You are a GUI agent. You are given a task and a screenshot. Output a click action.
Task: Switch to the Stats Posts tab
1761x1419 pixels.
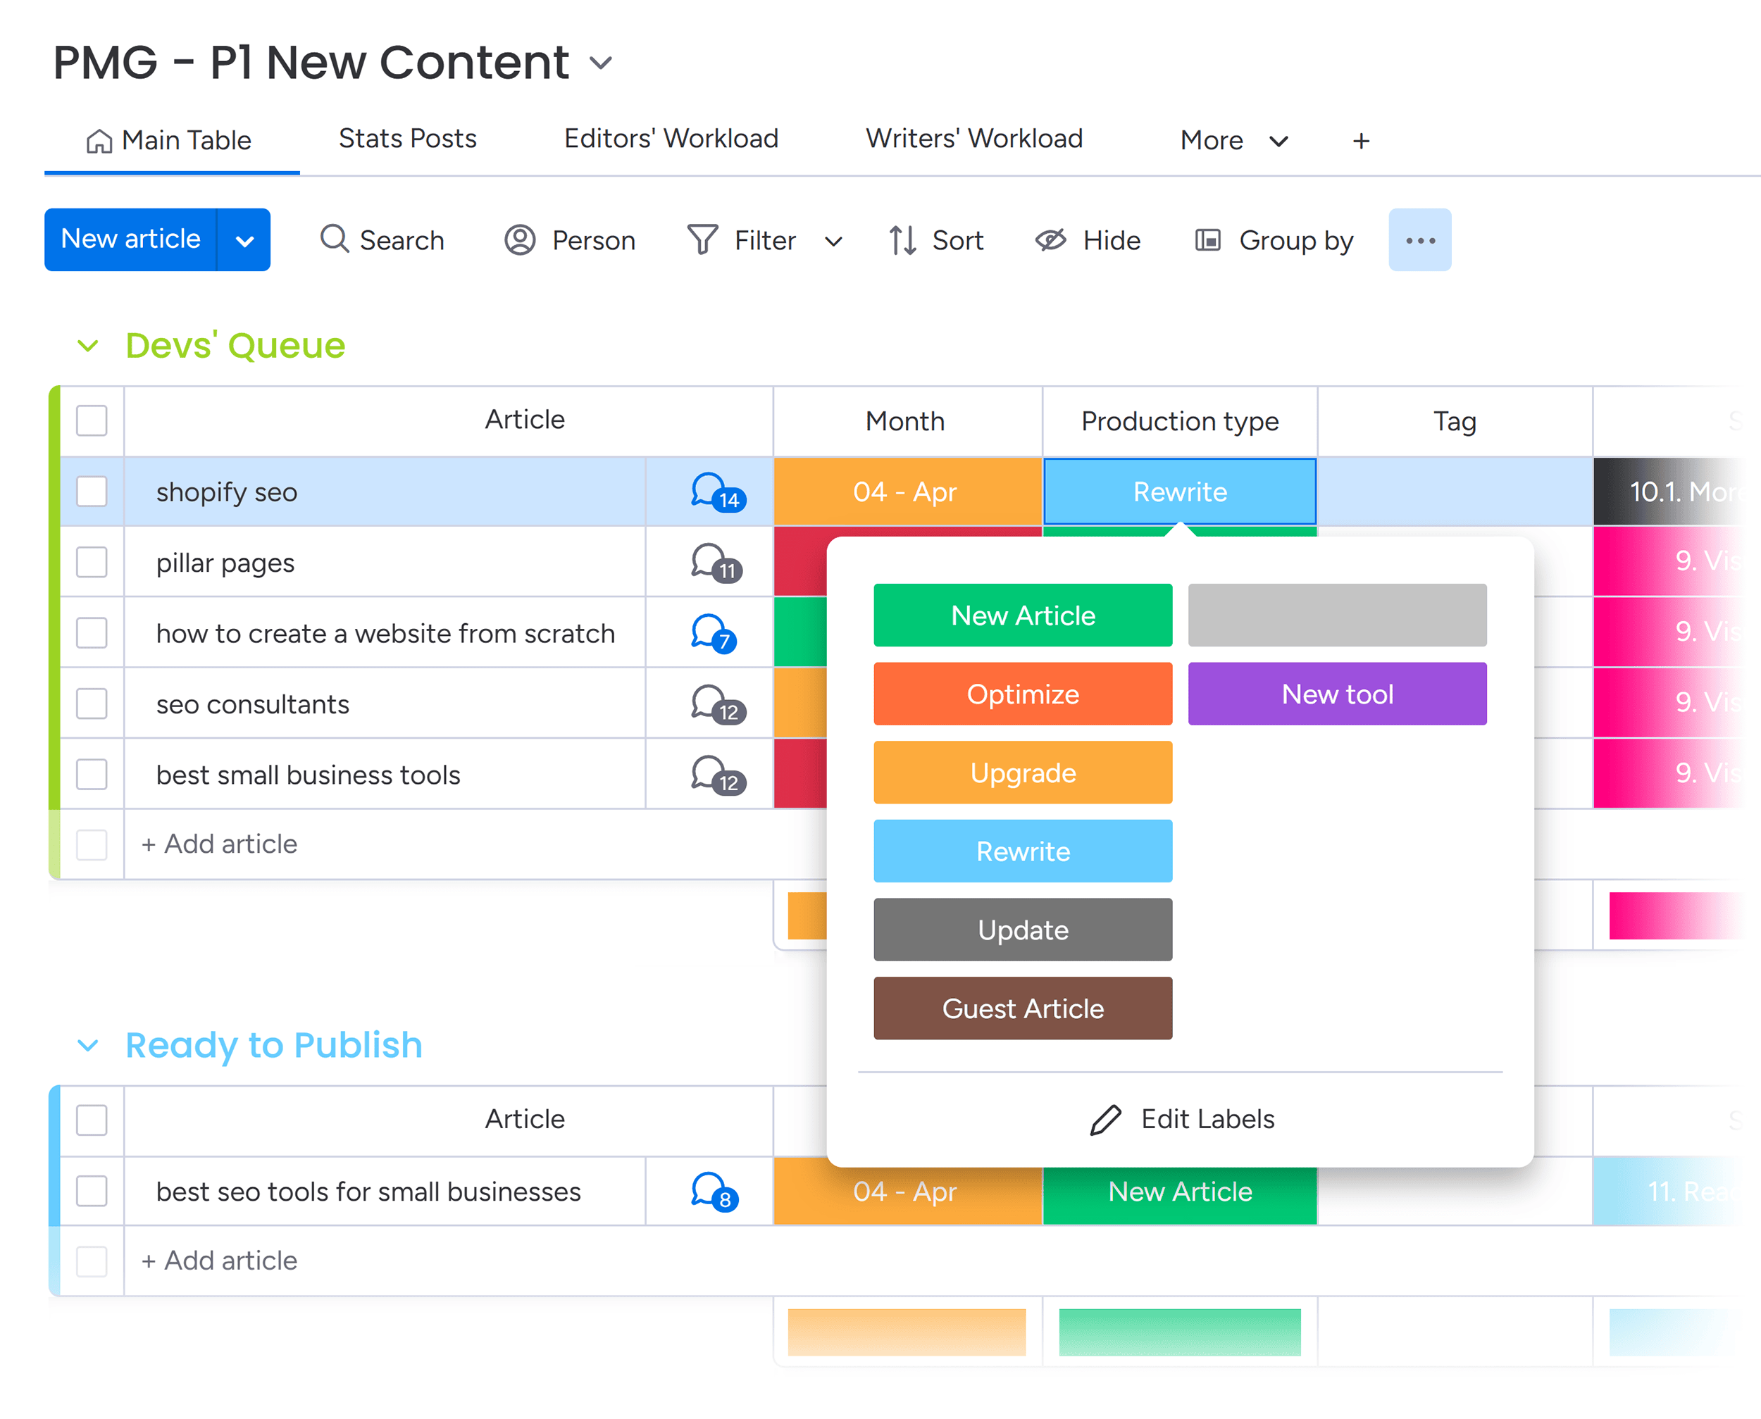point(406,138)
